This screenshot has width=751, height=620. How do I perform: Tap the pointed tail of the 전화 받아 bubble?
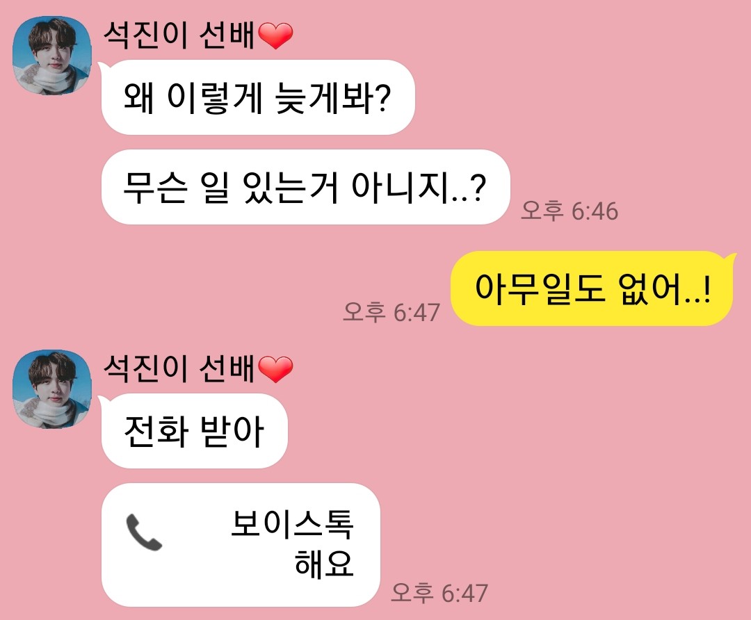coord(102,401)
